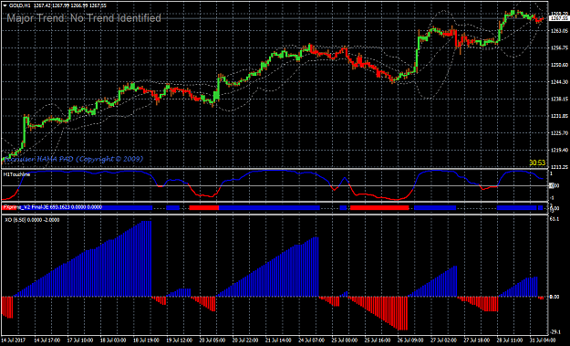570x346 pixels.
Task: Select the H1Touchline indicator label
Action: [16, 174]
